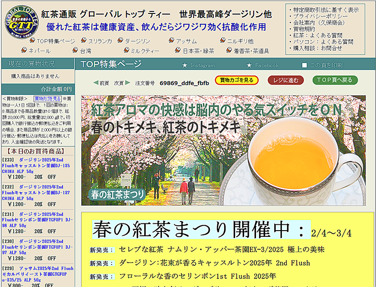Open the TOP特集ページ menu item
The width and height of the screenshot is (376, 287).
(56, 41)
